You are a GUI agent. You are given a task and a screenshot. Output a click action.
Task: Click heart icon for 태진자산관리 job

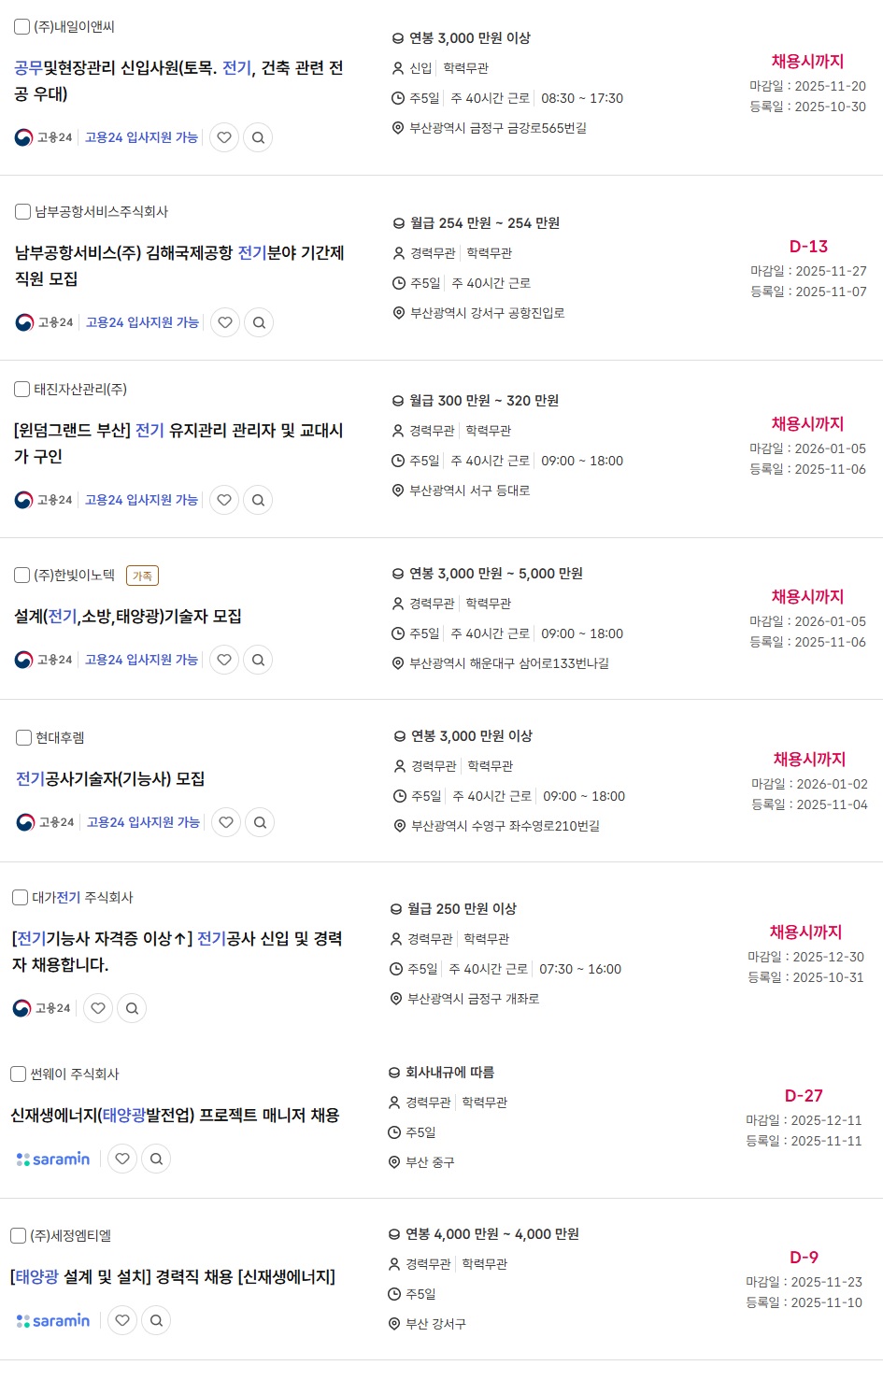point(224,500)
